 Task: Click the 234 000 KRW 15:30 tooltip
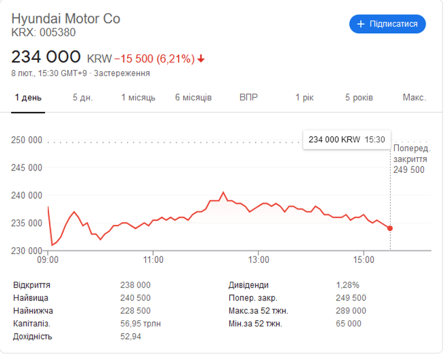tap(346, 139)
